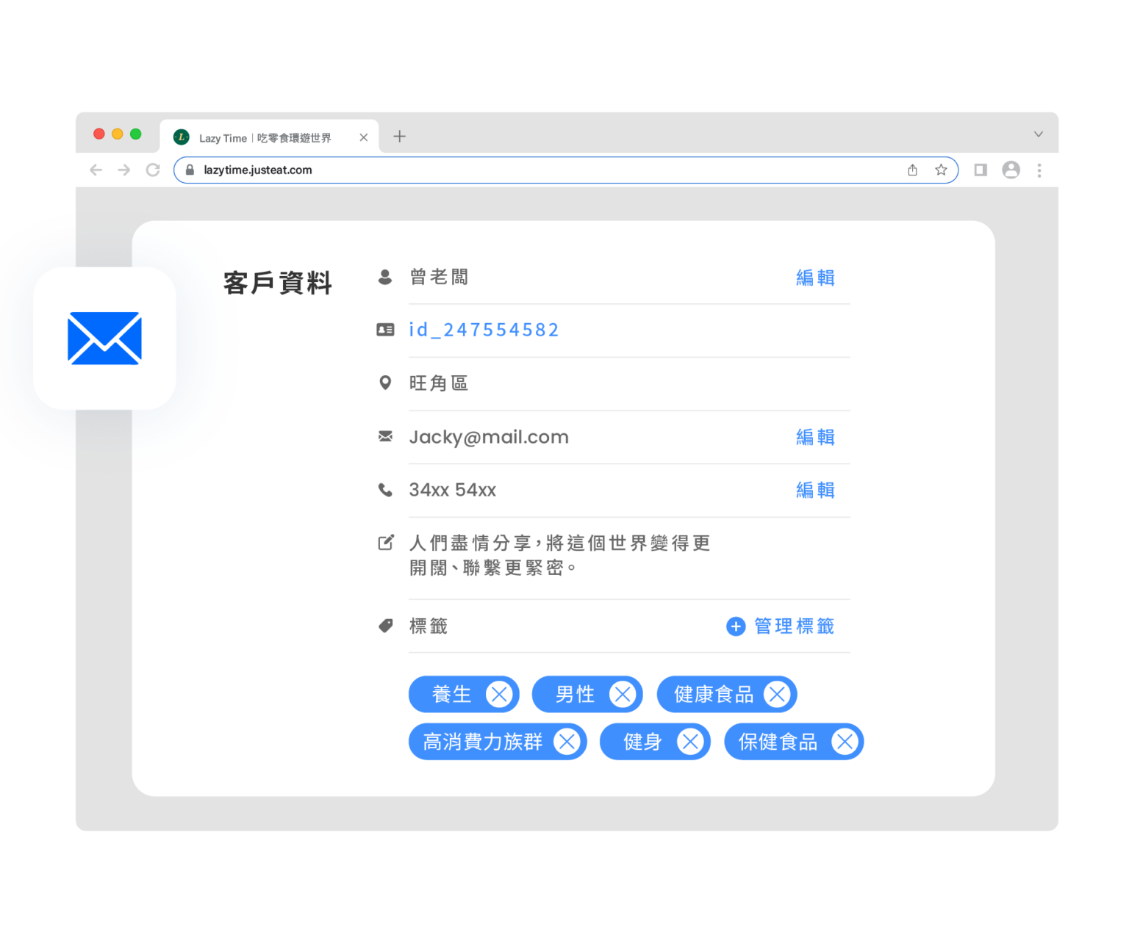The height and width of the screenshot is (940, 1129).
Task: Open a new tab with plus button
Action: point(399,136)
